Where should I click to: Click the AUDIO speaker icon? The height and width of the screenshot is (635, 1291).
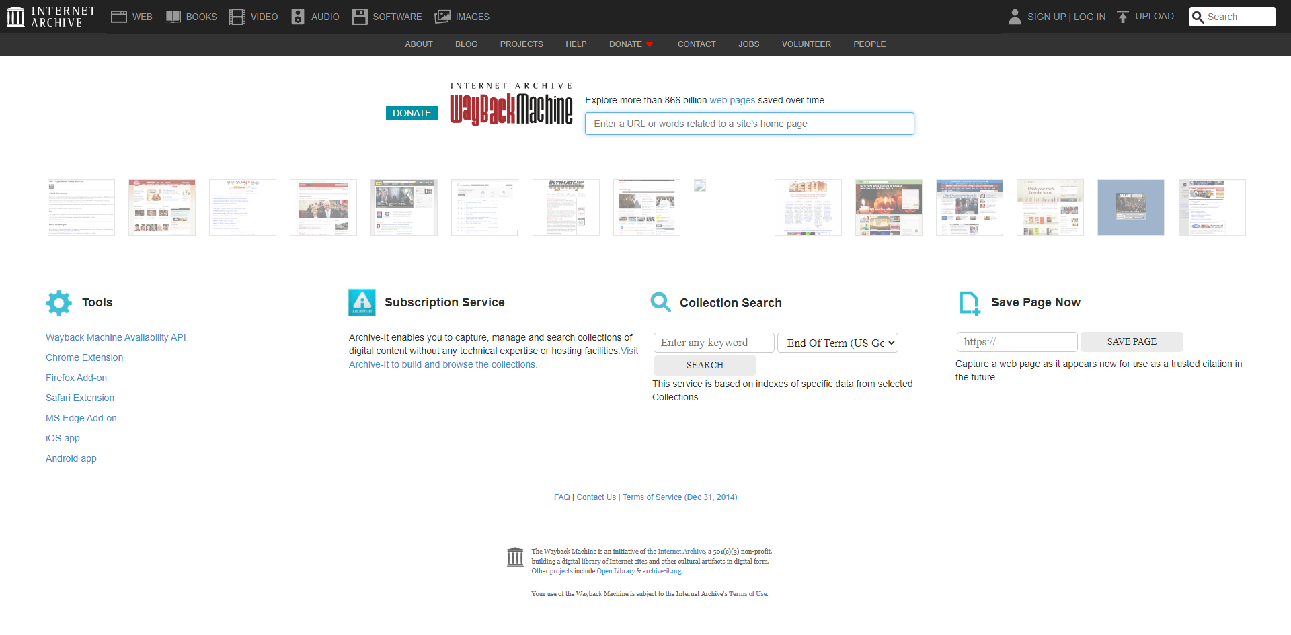[298, 16]
